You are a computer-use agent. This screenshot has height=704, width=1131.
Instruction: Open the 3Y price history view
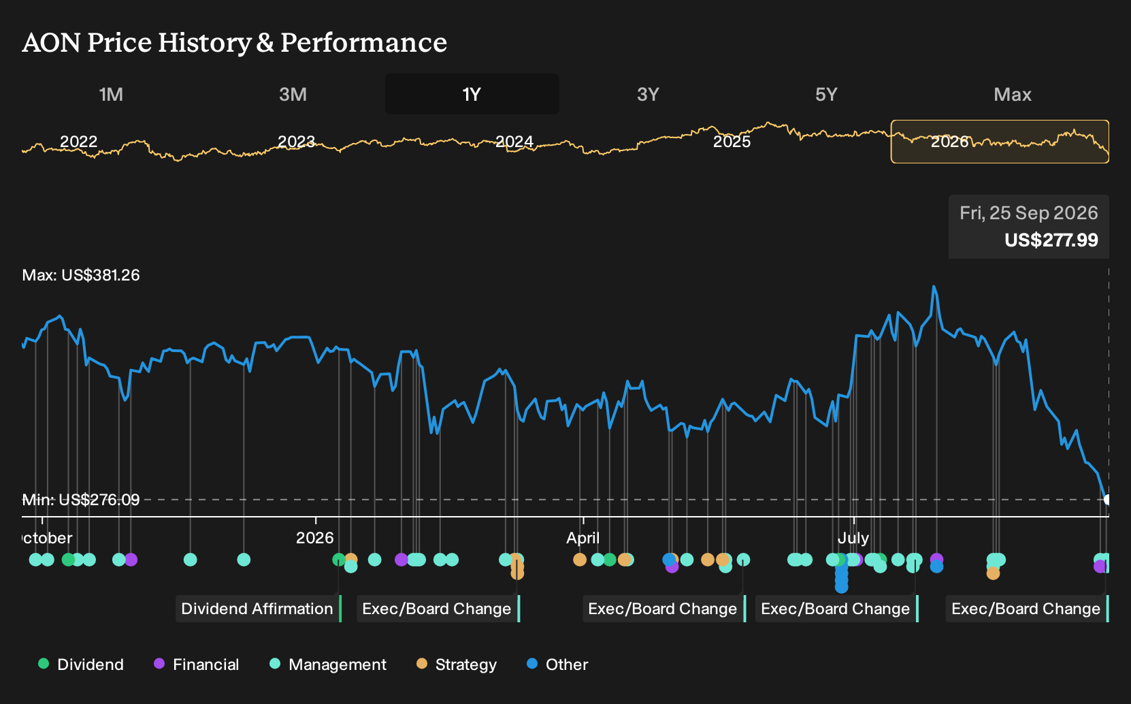tap(648, 94)
